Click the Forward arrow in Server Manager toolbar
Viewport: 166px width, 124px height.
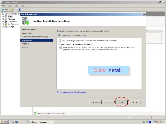[x=6, y=10]
